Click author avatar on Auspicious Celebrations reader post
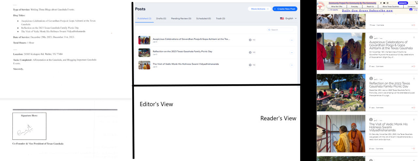The height and width of the screenshot is (161, 418). pyautogui.click(x=371, y=37)
